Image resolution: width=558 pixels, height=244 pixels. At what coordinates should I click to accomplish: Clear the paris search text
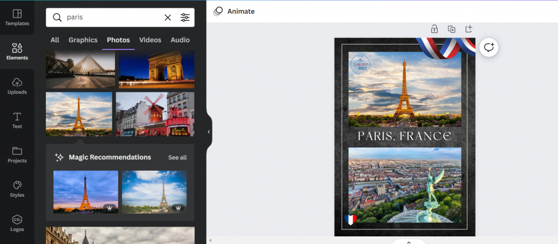168,17
